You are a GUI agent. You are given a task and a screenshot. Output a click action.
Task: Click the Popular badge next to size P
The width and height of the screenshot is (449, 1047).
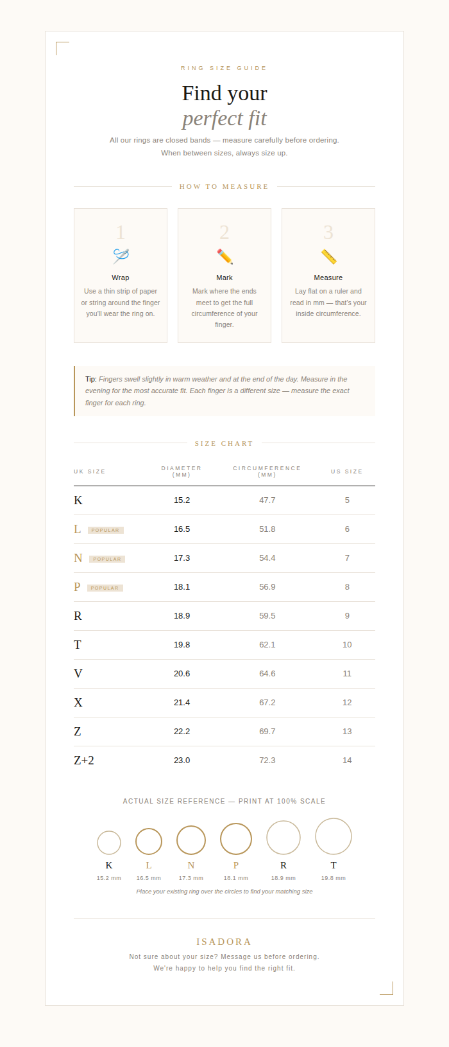pyautogui.click(x=105, y=588)
